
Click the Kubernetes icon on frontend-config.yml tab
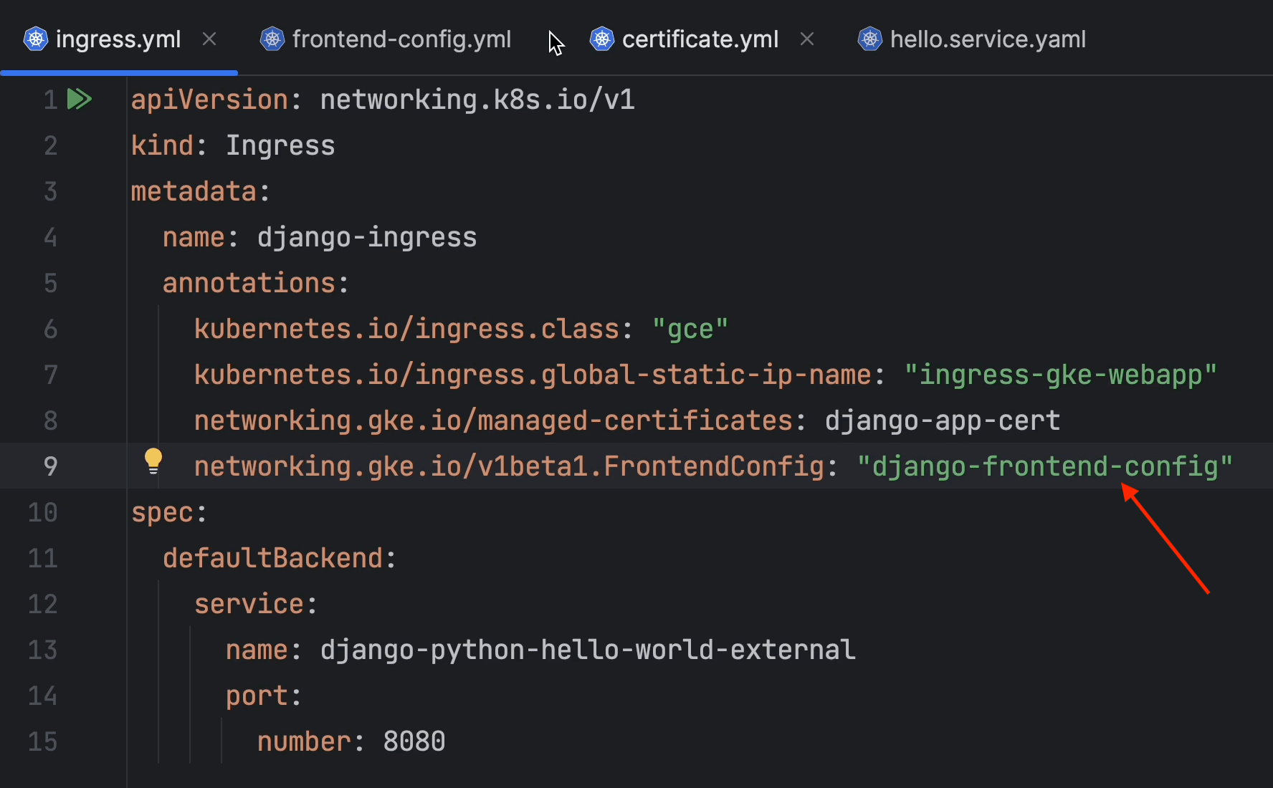coord(272,39)
